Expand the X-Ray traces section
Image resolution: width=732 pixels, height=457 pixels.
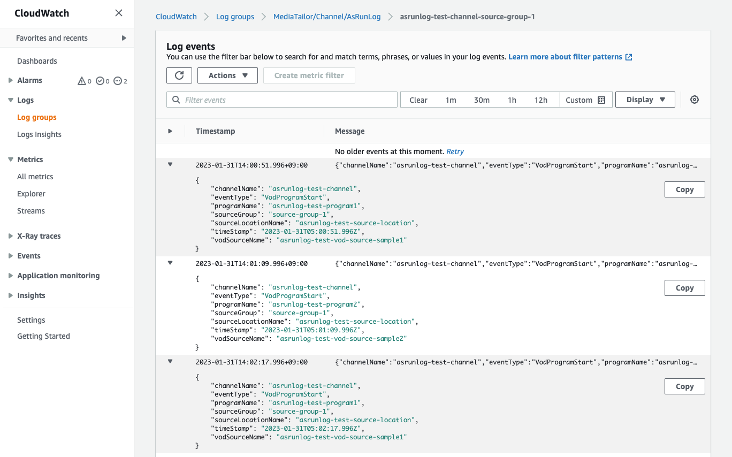pyautogui.click(x=11, y=236)
